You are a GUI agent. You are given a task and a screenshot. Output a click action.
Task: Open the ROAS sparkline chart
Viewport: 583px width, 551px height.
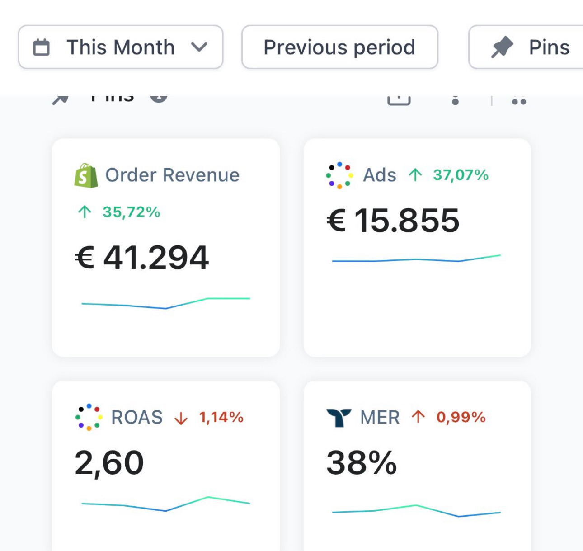point(165,504)
